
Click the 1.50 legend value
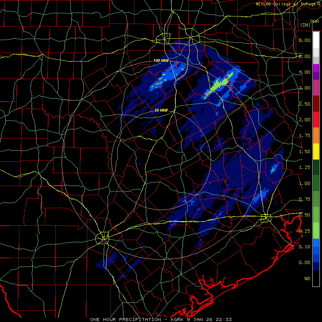[304, 152]
